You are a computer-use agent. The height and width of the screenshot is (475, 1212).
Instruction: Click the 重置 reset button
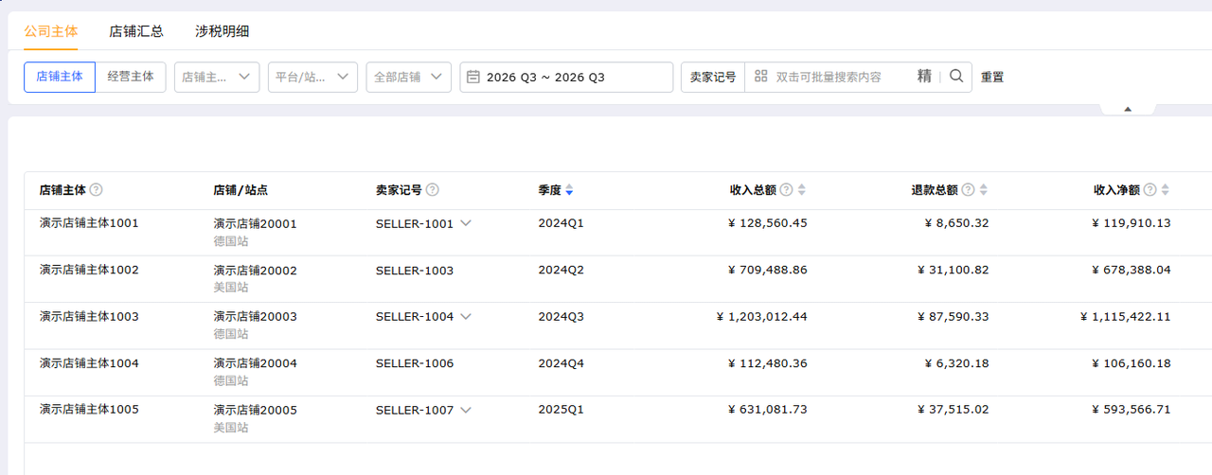(992, 78)
